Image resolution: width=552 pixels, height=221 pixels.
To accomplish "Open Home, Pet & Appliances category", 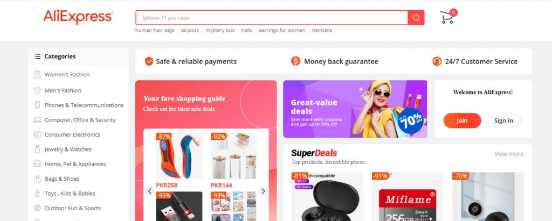I will tap(75, 164).
